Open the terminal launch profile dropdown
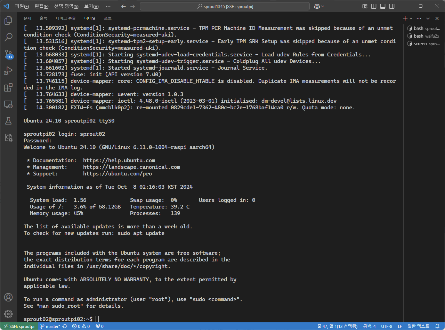This screenshot has width=445, height=330. click(411, 18)
